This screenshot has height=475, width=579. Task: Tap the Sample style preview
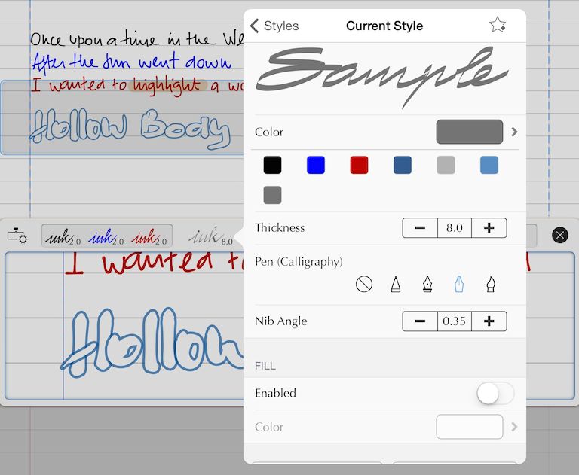point(382,77)
